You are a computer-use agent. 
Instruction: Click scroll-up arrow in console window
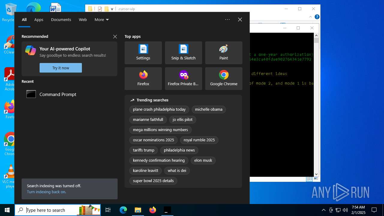coord(316,35)
